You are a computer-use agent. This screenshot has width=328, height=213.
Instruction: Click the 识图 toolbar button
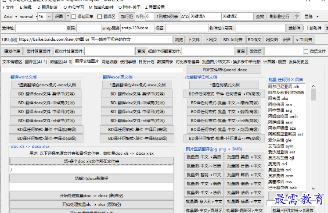(59, 17)
